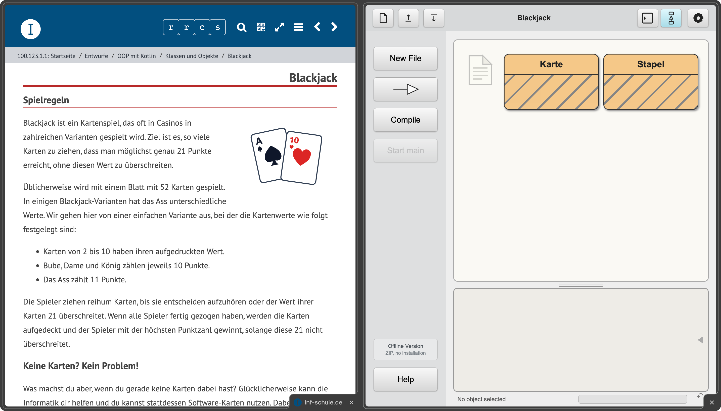721x411 pixels.
Task: Open settings gear icon in editor
Action: pos(698,18)
